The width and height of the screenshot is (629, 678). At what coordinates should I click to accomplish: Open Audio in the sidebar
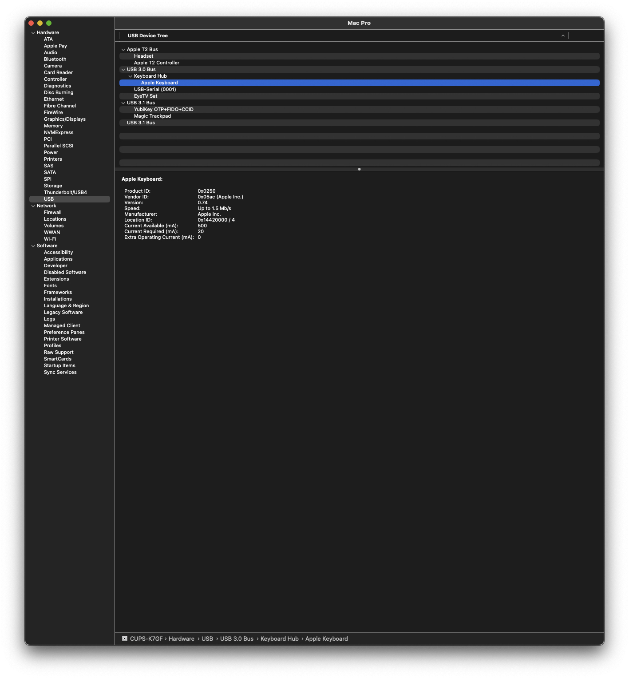point(50,53)
